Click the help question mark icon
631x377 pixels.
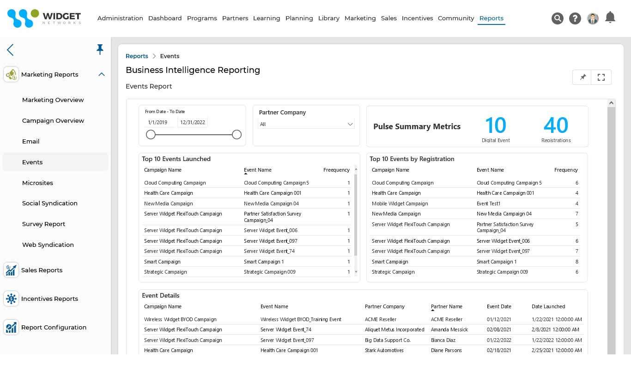click(575, 18)
